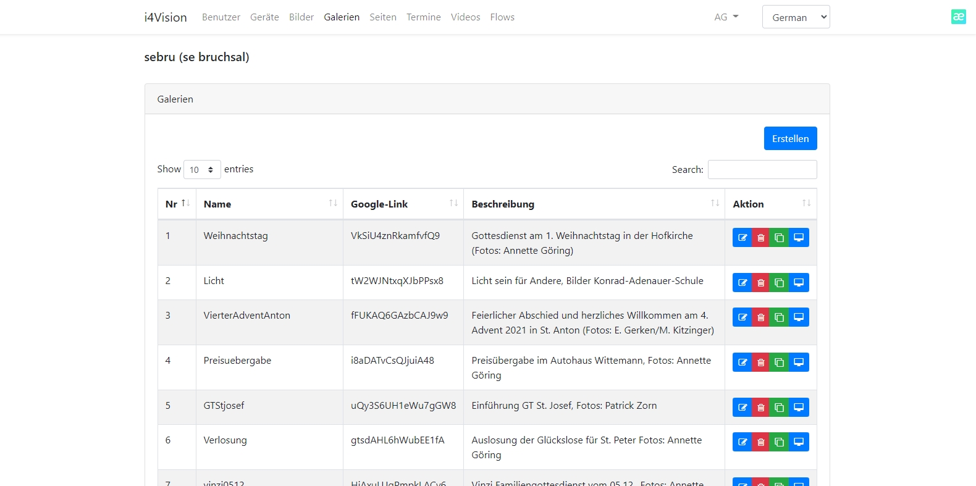The height and width of the screenshot is (486, 976).
Task: Select the Google-Link text uQy3S6UH1eWu7gGW8
Action: tap(403, 406)
